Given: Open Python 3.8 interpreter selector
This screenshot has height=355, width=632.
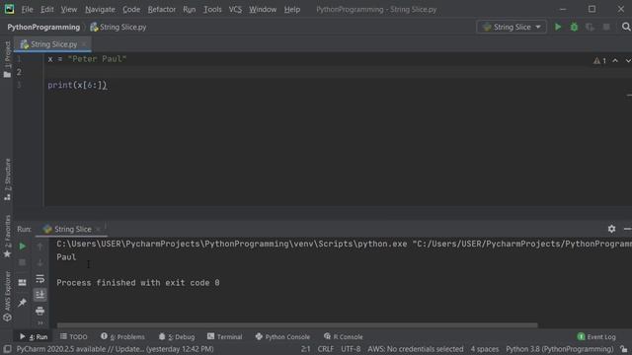Looking at the screenshot, I should (560, 349).
